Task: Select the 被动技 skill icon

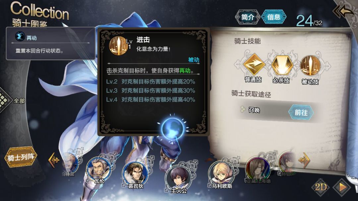Action: 310,65
